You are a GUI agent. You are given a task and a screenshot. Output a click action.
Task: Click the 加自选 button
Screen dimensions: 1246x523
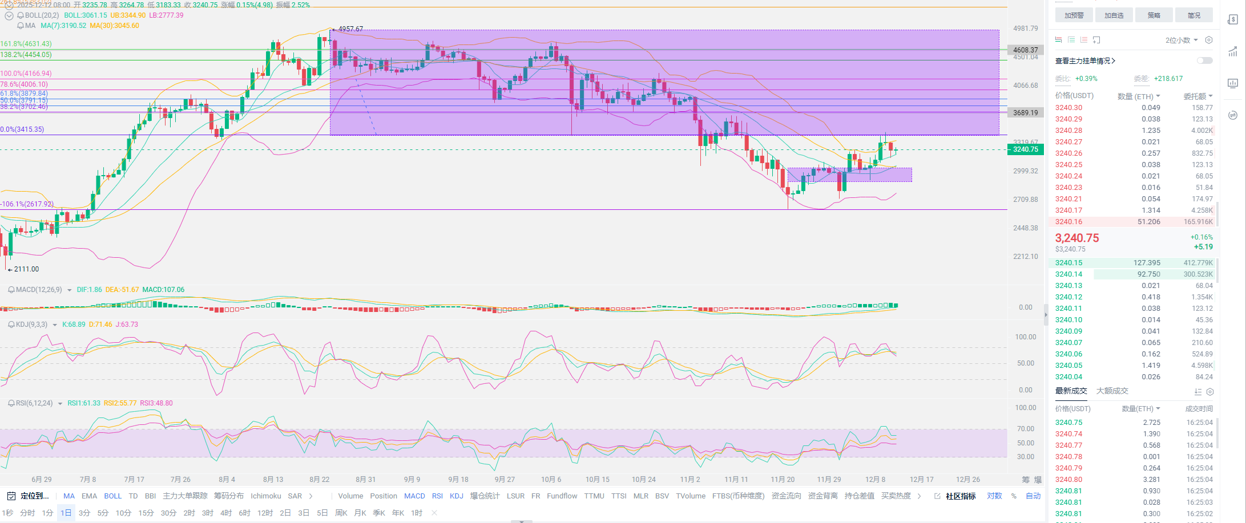click(1114, 15)
